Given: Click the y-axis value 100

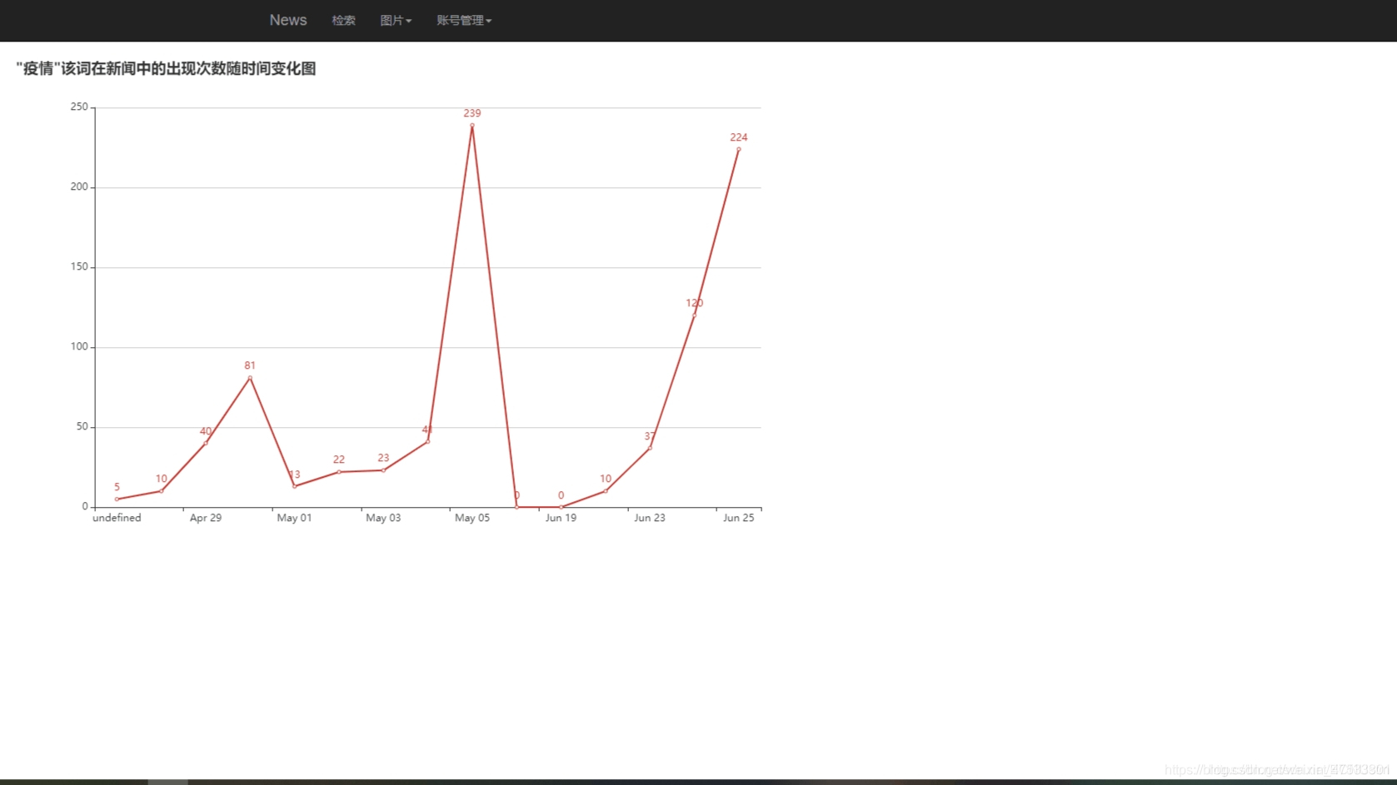Looking at the screenshot, I should (x=79, y=346).
